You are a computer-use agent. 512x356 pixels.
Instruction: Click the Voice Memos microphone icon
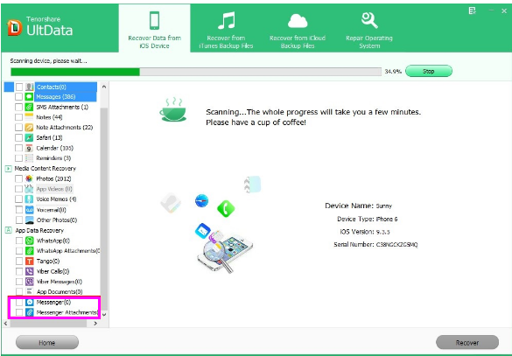30,199
